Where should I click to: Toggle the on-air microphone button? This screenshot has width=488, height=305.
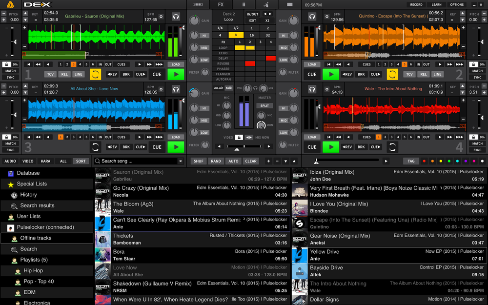coord(218,88)
